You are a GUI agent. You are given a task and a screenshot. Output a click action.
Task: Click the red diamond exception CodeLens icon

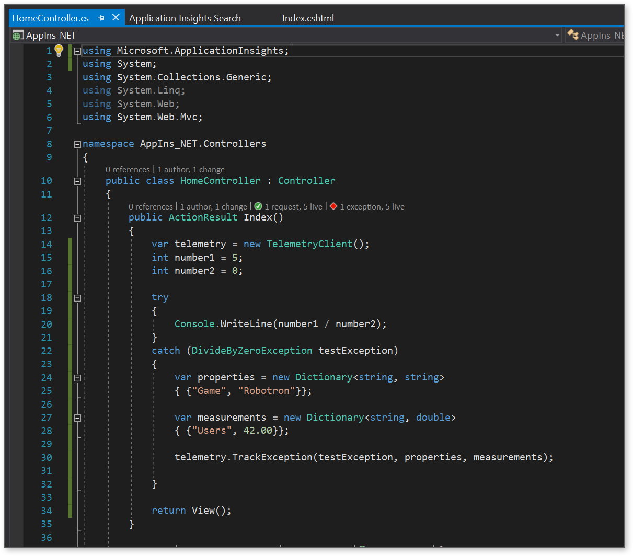pyautogui.click(x=333, y=206)
